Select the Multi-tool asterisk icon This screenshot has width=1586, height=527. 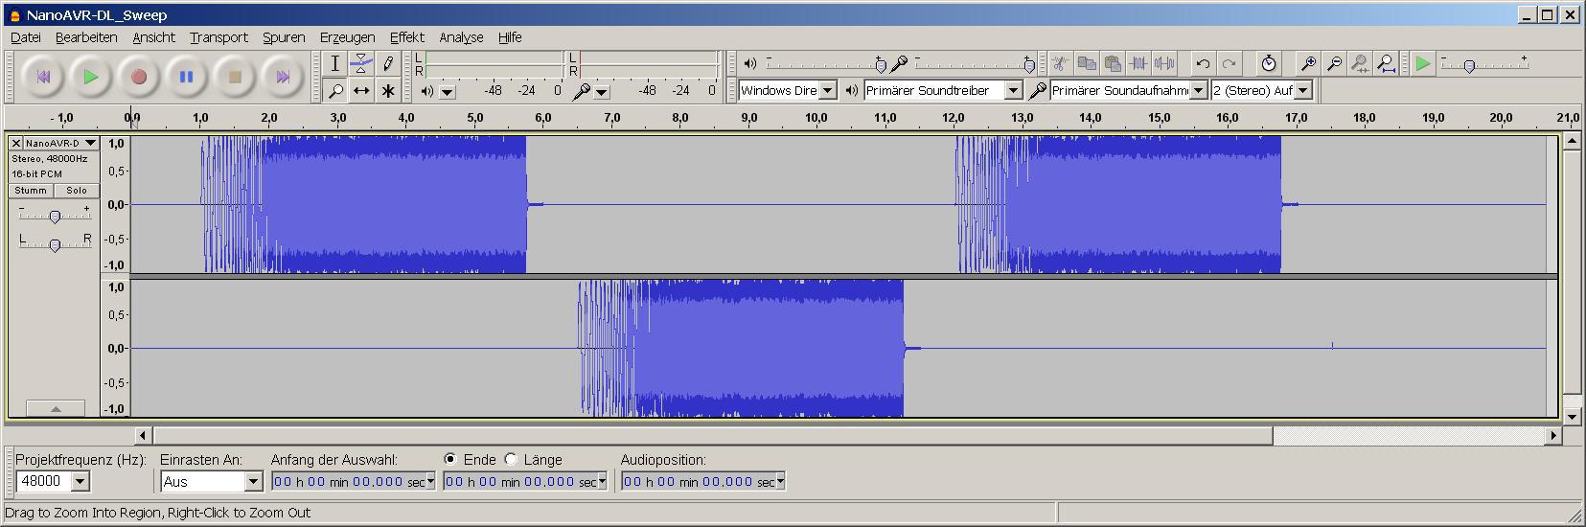(388, 91)
